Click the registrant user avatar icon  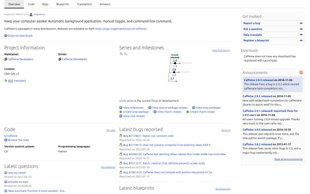pyautogui.click(x=31, y=15)
